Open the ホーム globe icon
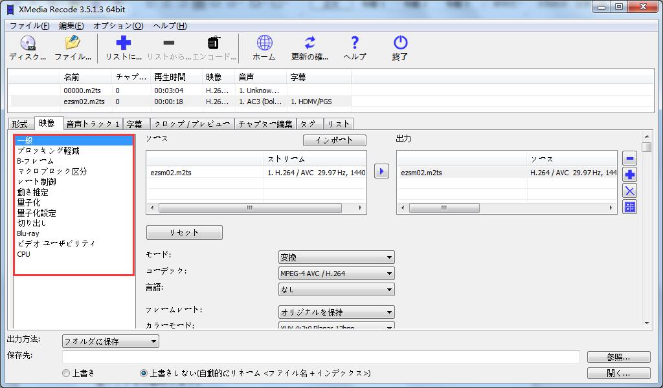Screen dimensions: 663x388 (x=264, y=48)
